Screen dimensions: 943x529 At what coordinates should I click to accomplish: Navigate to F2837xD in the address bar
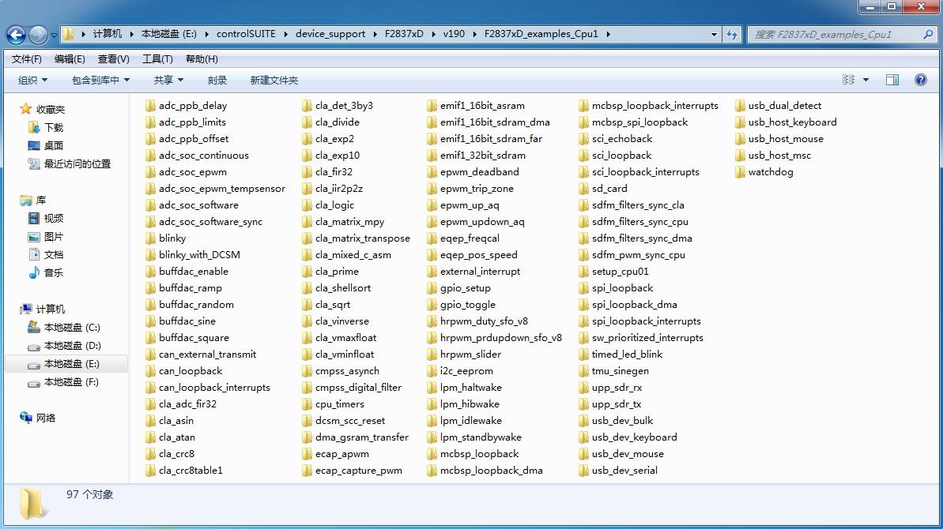pyautogui.click(x=404, y=34)
